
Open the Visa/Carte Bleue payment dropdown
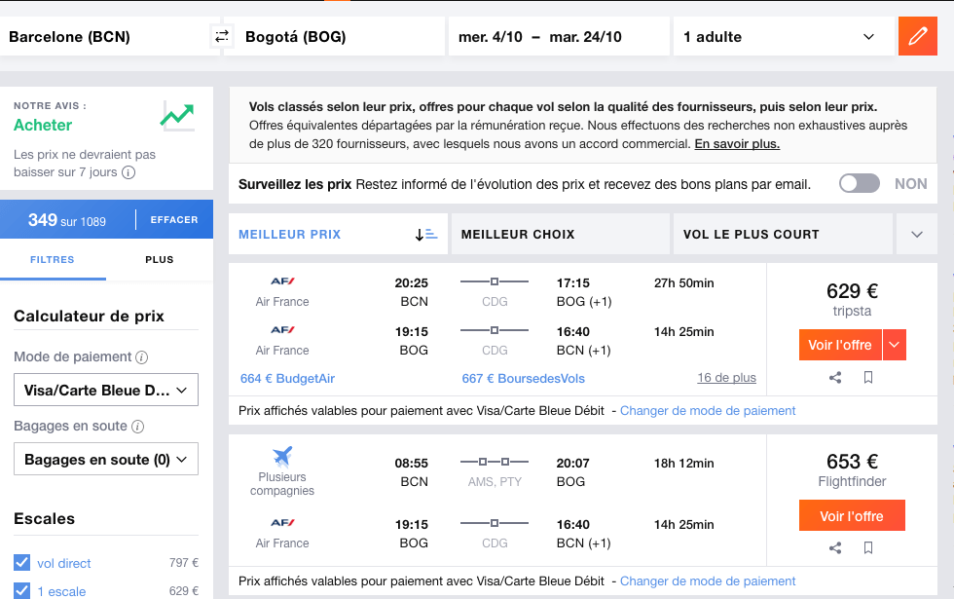coord(105,390)
